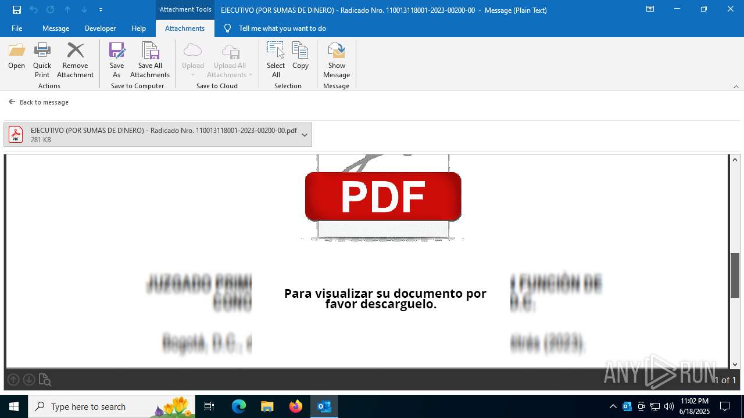This screenshot has width=744, height=418.
Task: Open the notification center
Action: [725, 406]
